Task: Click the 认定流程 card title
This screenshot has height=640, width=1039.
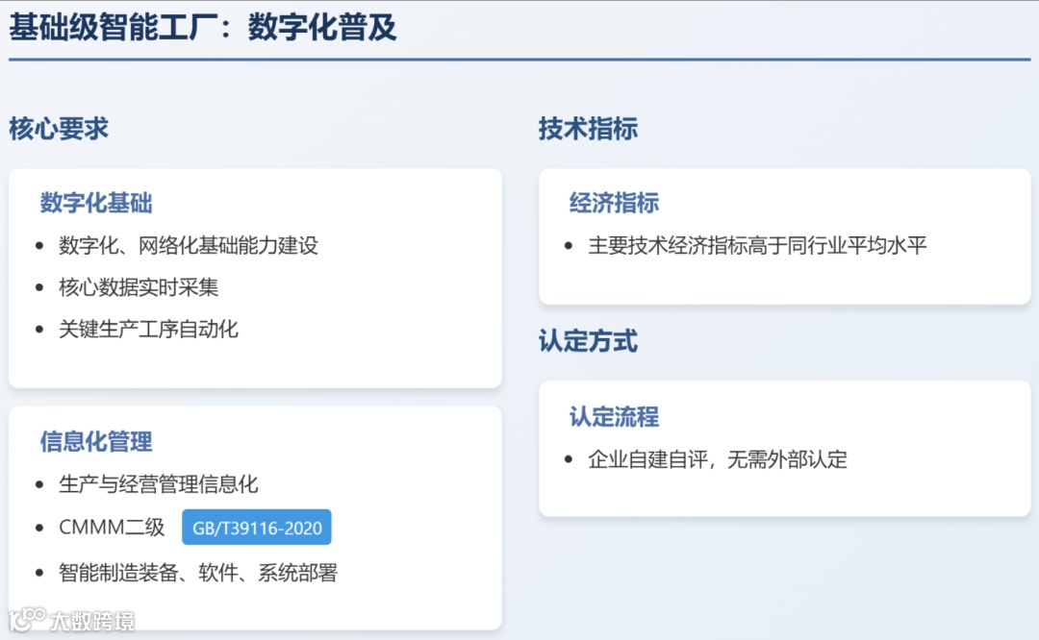Action: click(x=614, y=417)
